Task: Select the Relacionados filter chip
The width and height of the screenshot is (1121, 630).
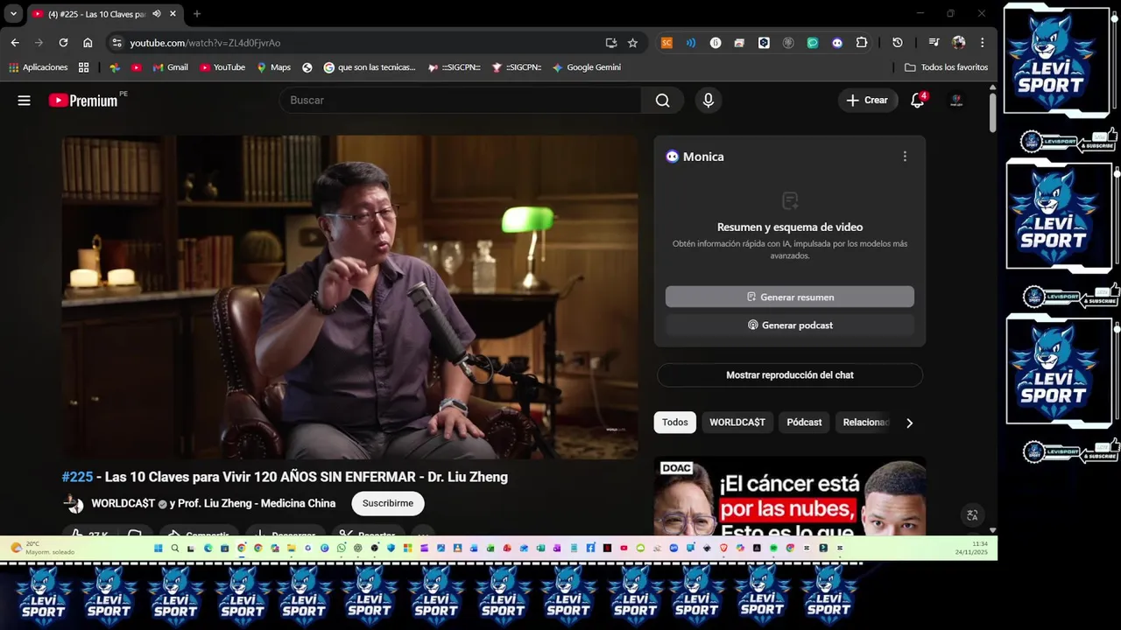Action: [x=865, y=423]
